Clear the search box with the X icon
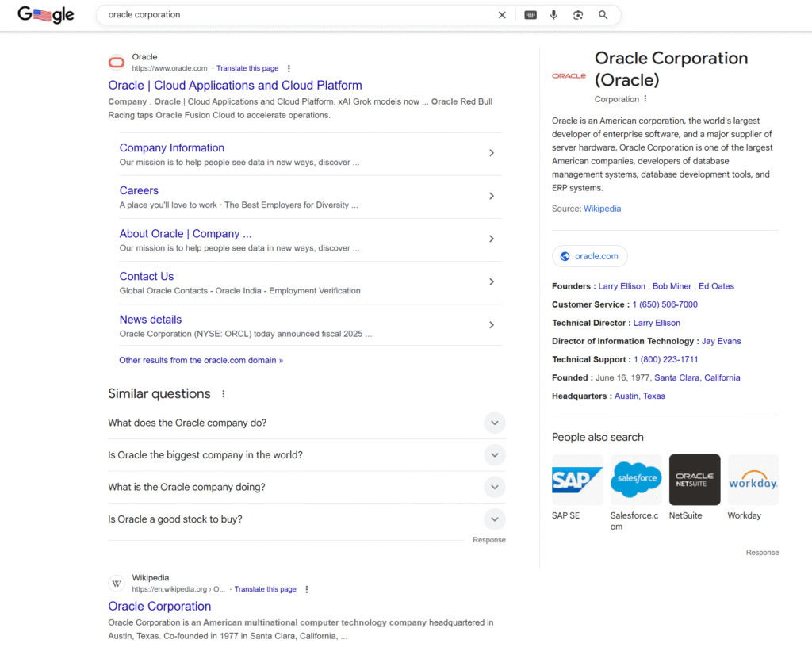Screen dimensions: 812x651 (502, 15)
